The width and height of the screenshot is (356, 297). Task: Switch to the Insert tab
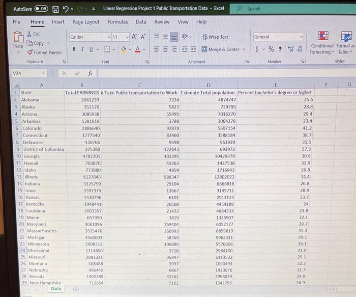58,22
